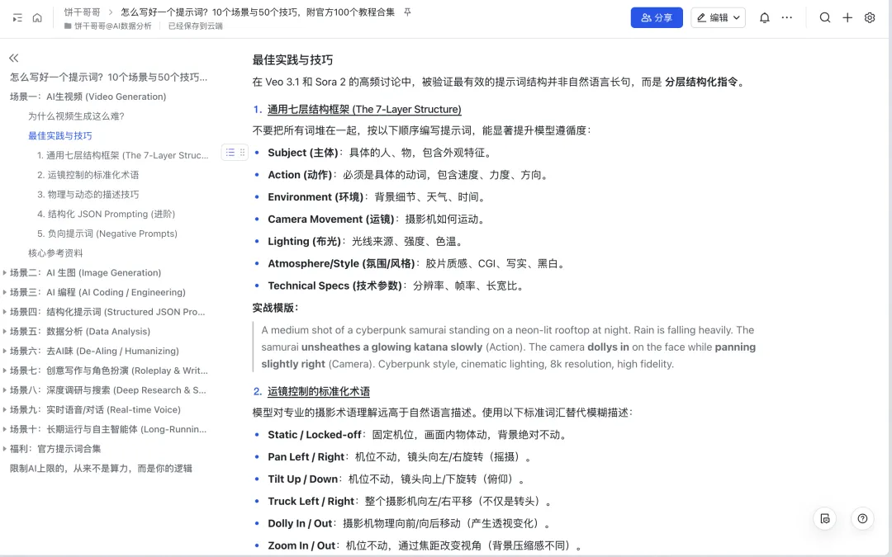The width and height of the screenshot is (892, 557).
Task: Open the 编辑 mode dropdown
Action: 718,17
